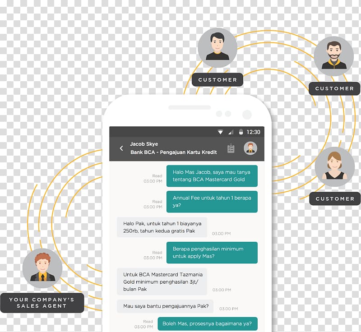Tap the back arrow in chat header
The image size is (361, 332).
click(121, 148)
